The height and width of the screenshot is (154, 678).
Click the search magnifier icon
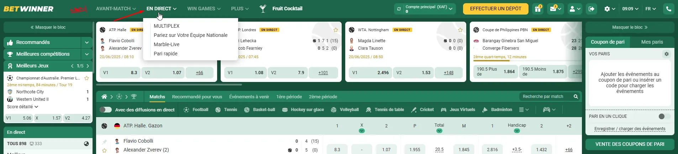coord(575,97)
